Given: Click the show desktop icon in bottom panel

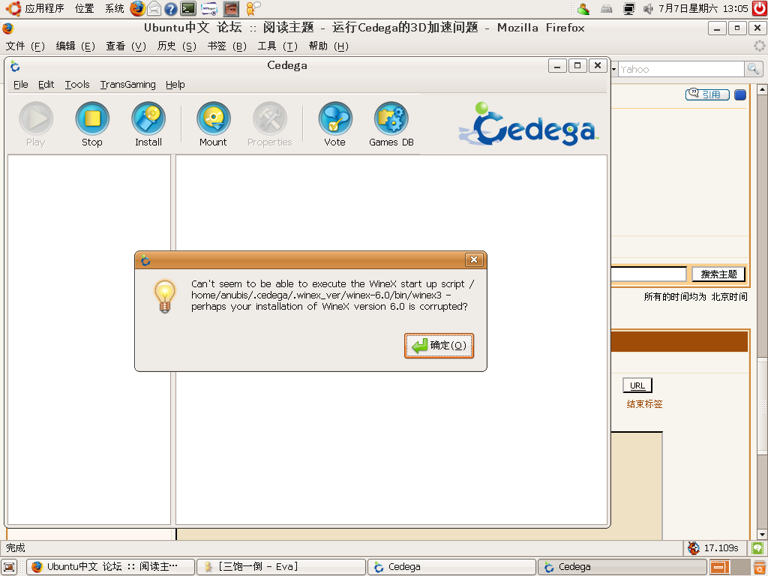Looking at the screenshot, I should point(9,567).
